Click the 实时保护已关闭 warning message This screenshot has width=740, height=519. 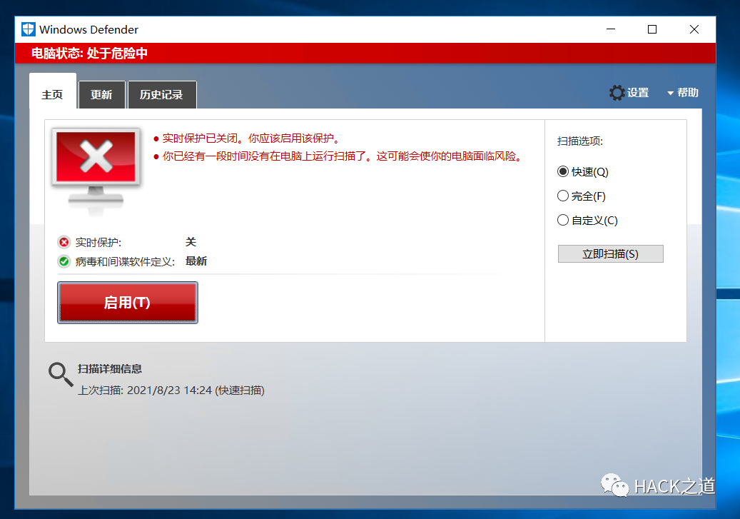(x=251, y=138)
